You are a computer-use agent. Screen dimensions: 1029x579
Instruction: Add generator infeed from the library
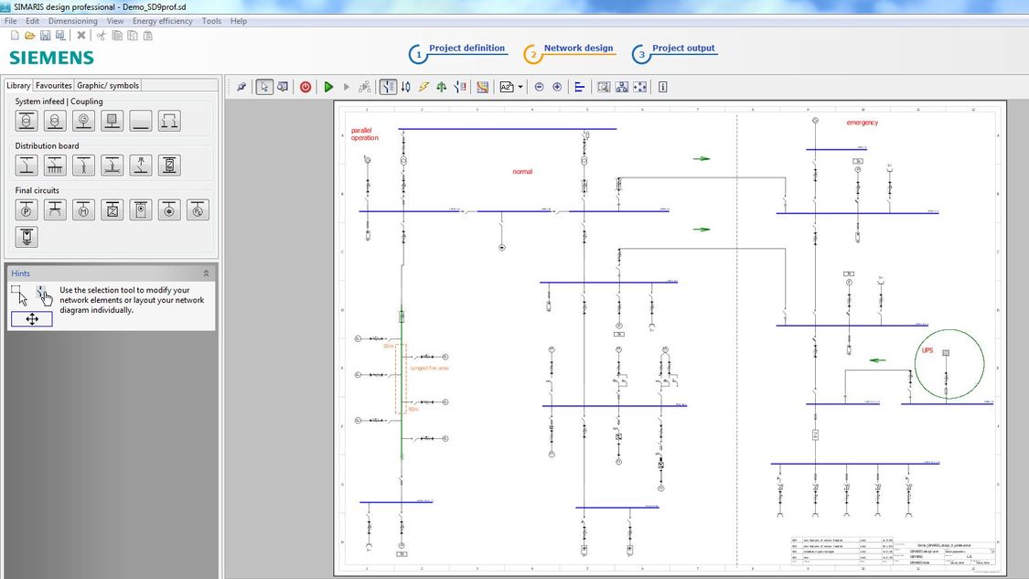point(83,121)
